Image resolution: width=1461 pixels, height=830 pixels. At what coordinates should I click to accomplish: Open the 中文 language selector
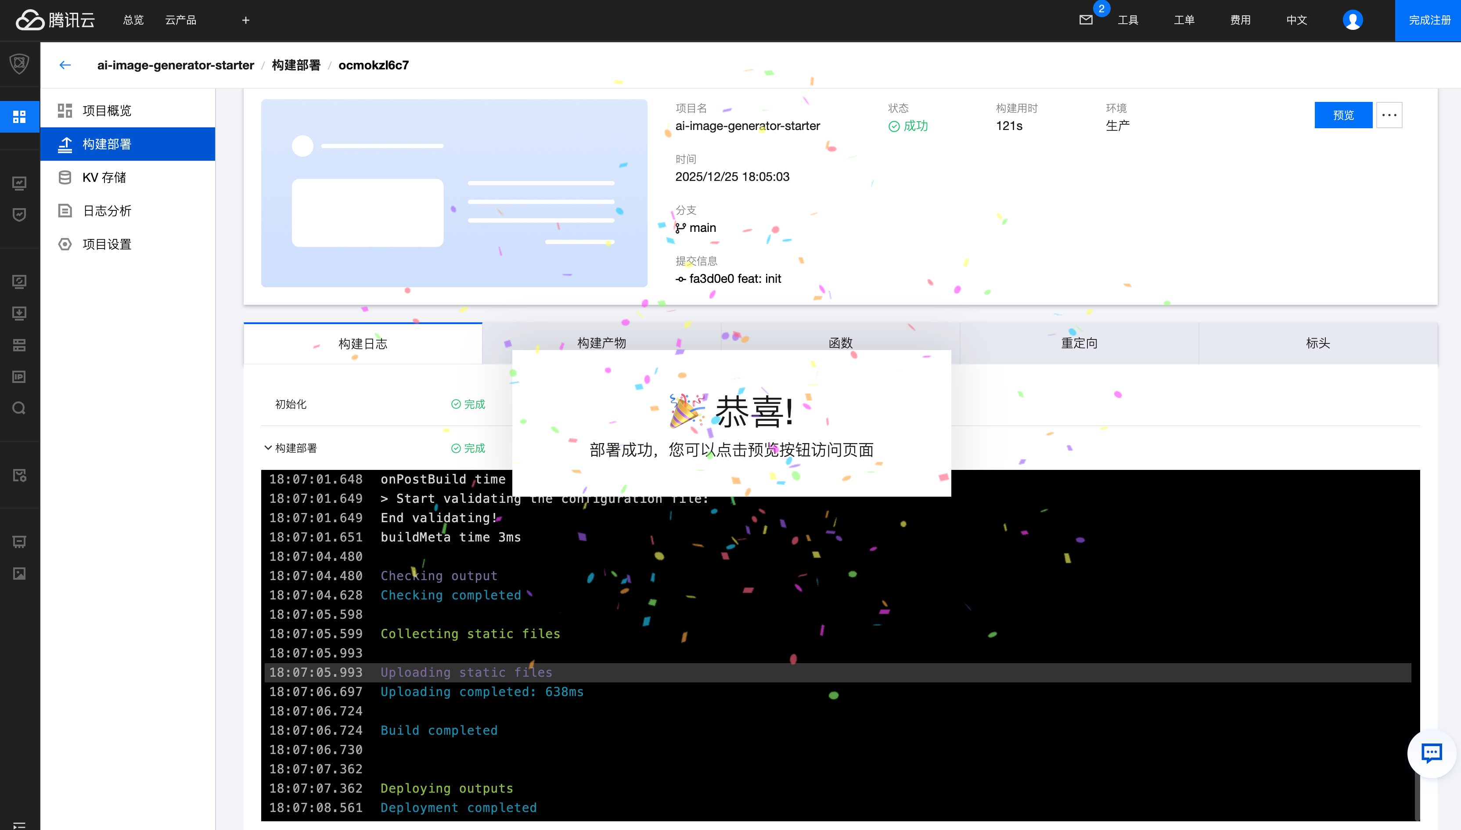click(x=1296, y=20)
